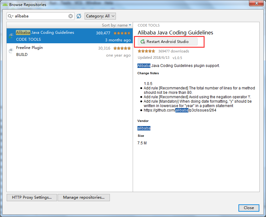
Task: Click the 369477 downloads text
Action: pos(174,51)
